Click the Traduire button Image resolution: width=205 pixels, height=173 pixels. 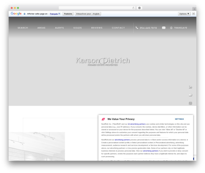(68, 14)
